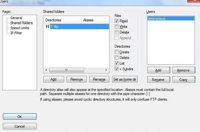Image resolution: width=200 pixels, height=132 pixels.
Task: Select the home directory H marker
Action: 47,27
